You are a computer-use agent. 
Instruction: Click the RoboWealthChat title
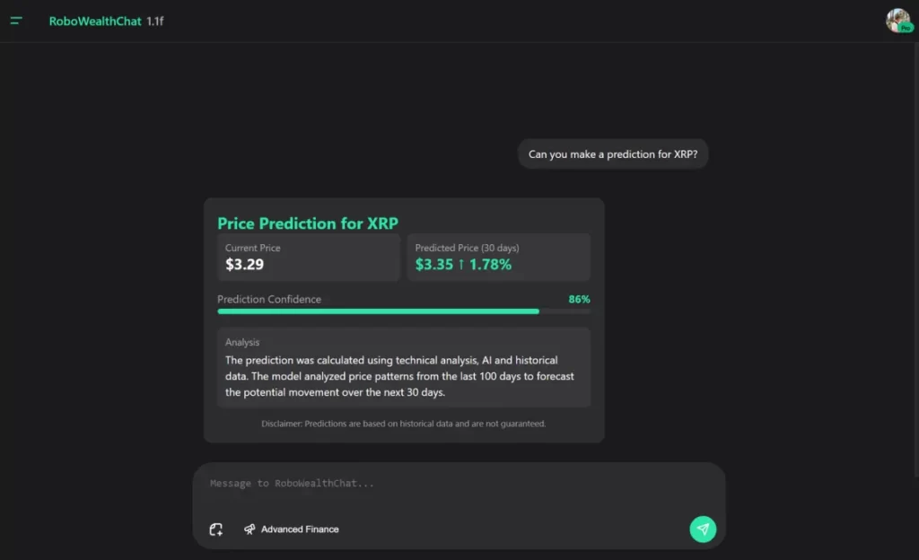click(95, 21)
